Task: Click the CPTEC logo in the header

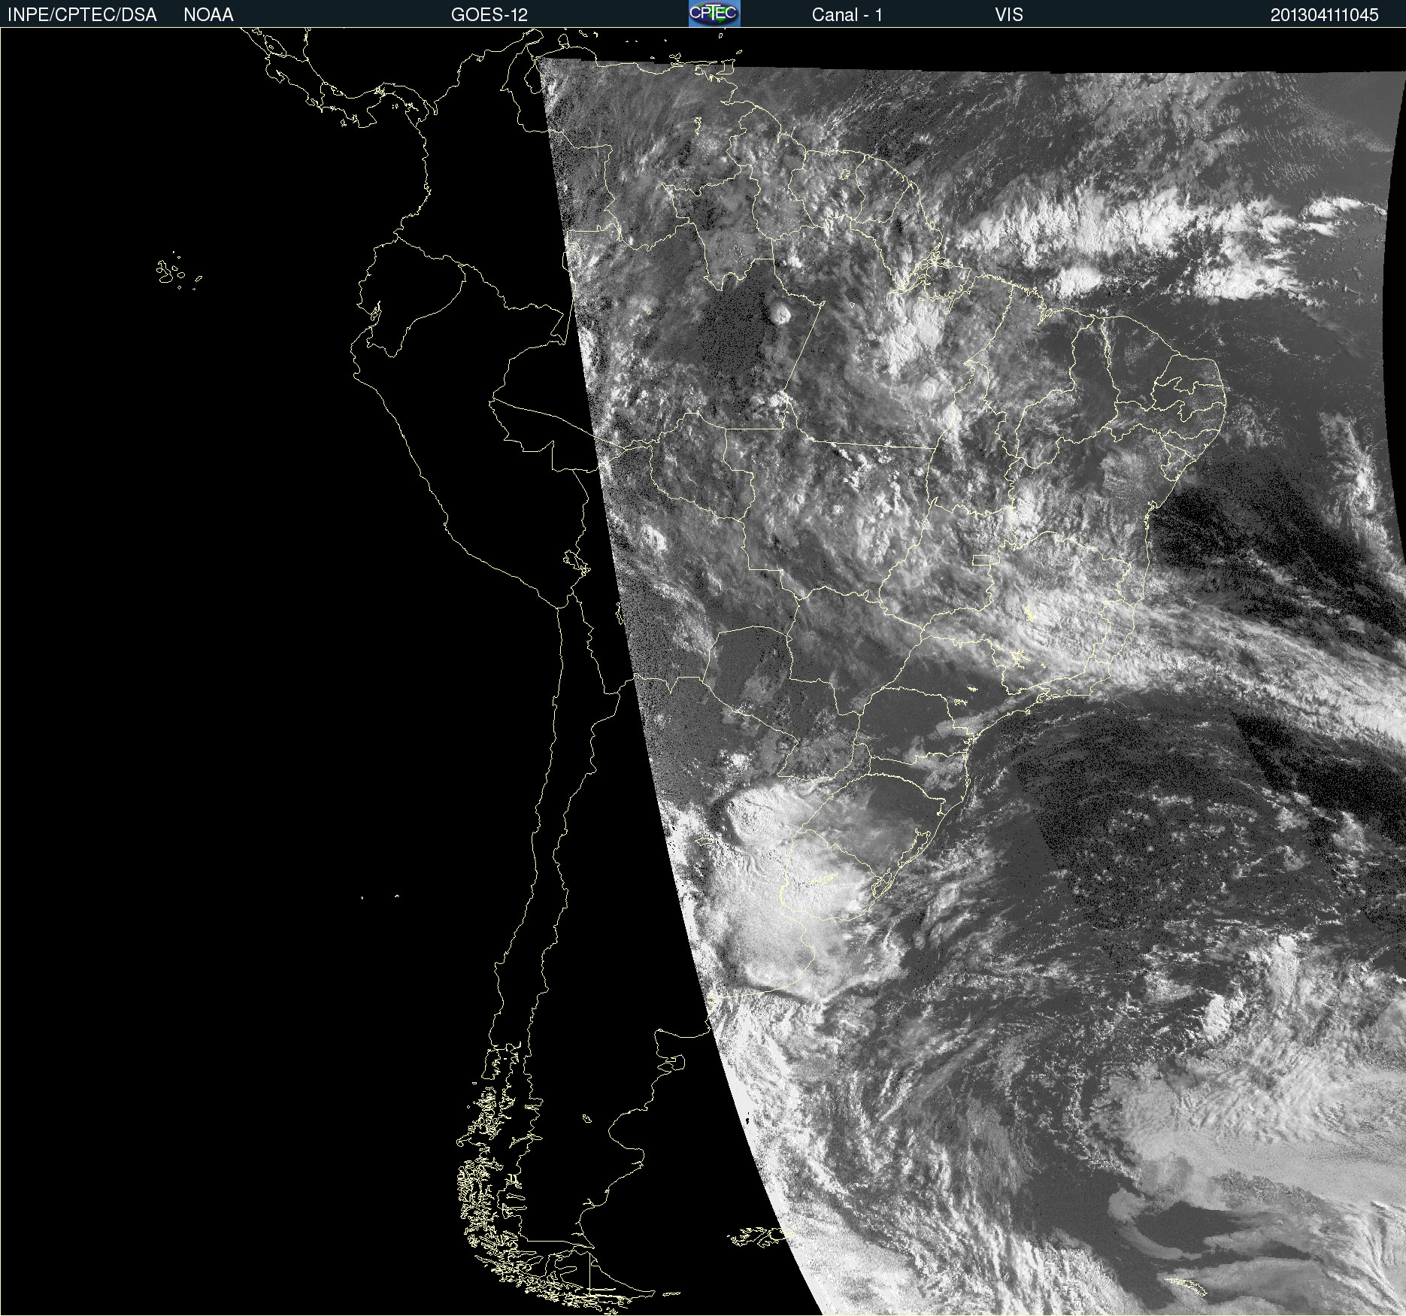Action: tap(714, 14)
